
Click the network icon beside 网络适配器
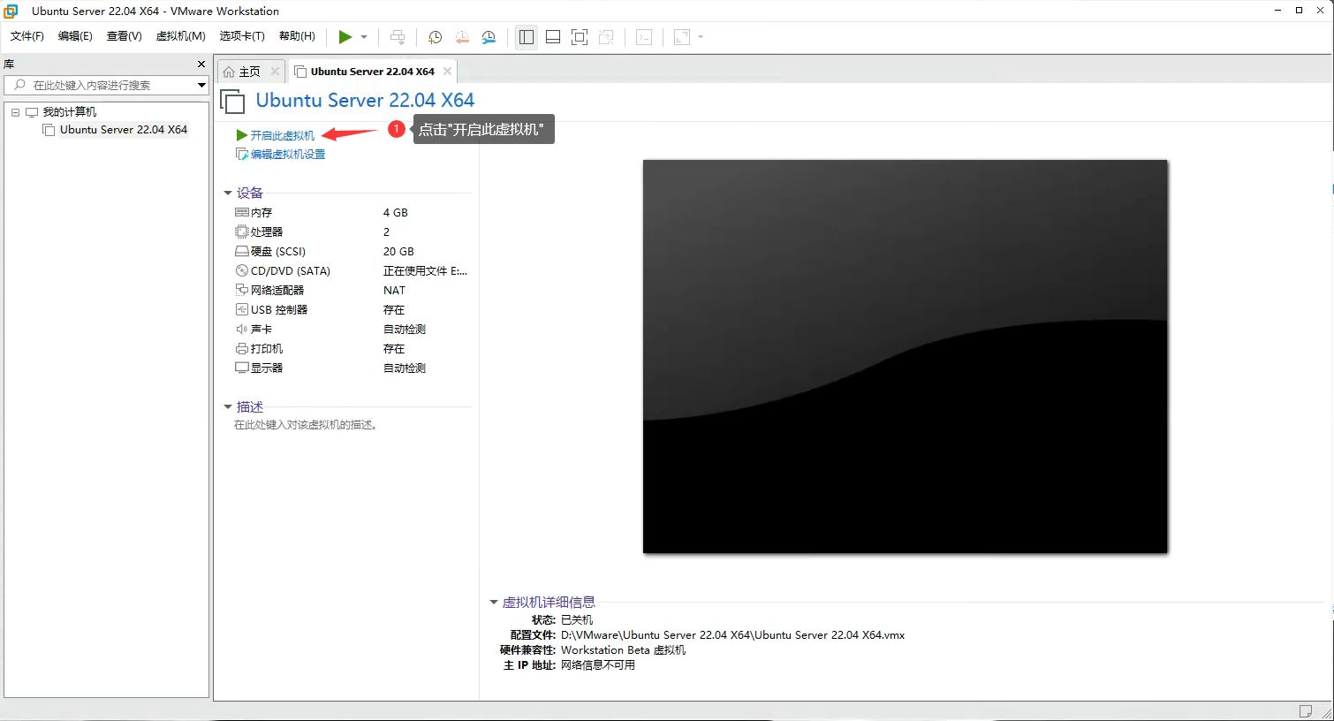242,290
